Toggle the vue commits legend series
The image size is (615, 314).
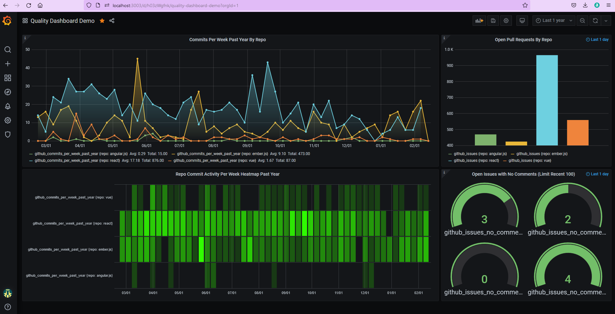point(215,161)
